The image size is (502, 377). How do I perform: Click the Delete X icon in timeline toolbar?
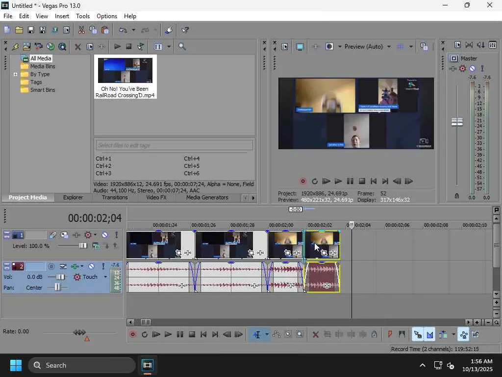click(x=315, y=334)
